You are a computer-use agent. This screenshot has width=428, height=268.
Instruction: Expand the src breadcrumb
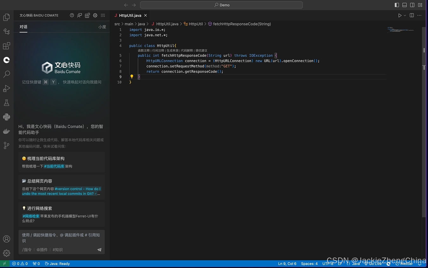click(x=117, y=24)
